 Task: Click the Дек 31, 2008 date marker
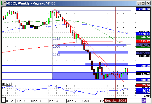pos(115,101)
